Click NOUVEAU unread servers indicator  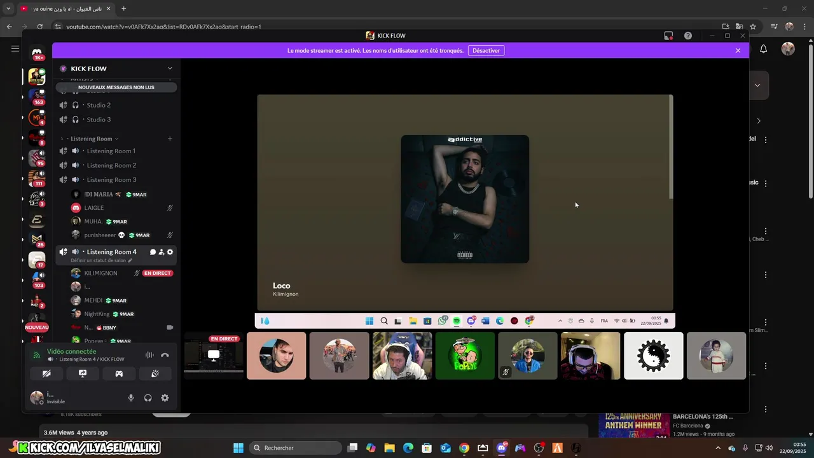tap(37, 328)
